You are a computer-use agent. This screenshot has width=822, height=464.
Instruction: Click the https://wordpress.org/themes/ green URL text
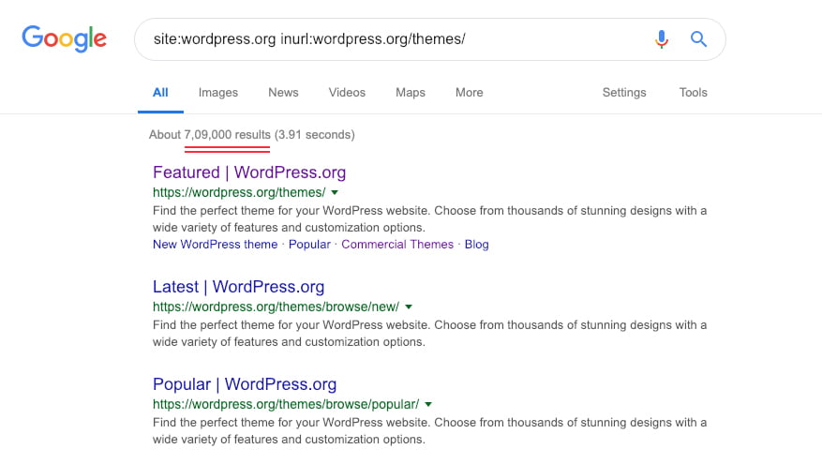coord(239,192)
